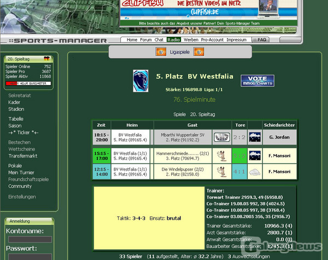Open the Radio tab in top navigation
The width and height of the screenshot is (328, 260).
click(x=174, y=40)
